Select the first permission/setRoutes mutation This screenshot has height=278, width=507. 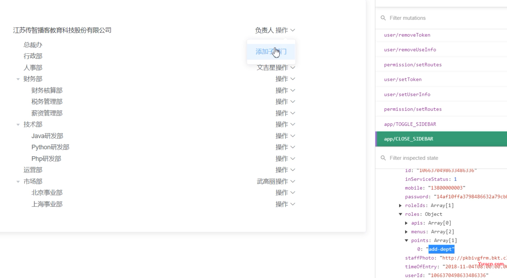(441, 65)
